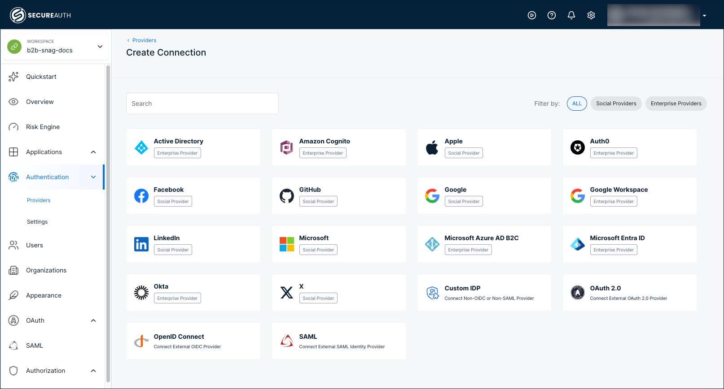Viewport: 724px width, 389px height.
Task: Click 'Connect Non-OIDC or Non-SAML Provider' text
Action: tap(489, 298)
